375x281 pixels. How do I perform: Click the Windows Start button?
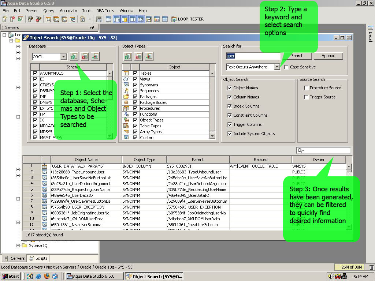(x=11, y=276)
